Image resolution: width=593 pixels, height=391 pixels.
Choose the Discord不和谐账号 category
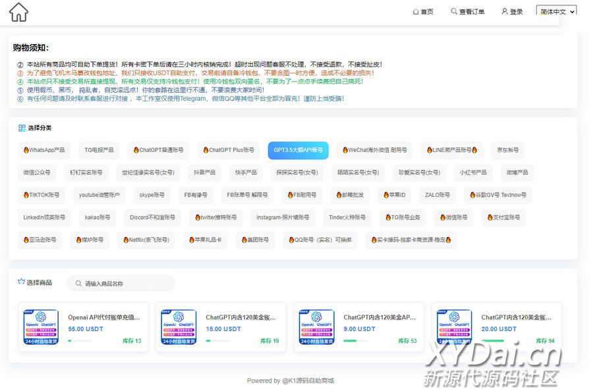[152, 217]
